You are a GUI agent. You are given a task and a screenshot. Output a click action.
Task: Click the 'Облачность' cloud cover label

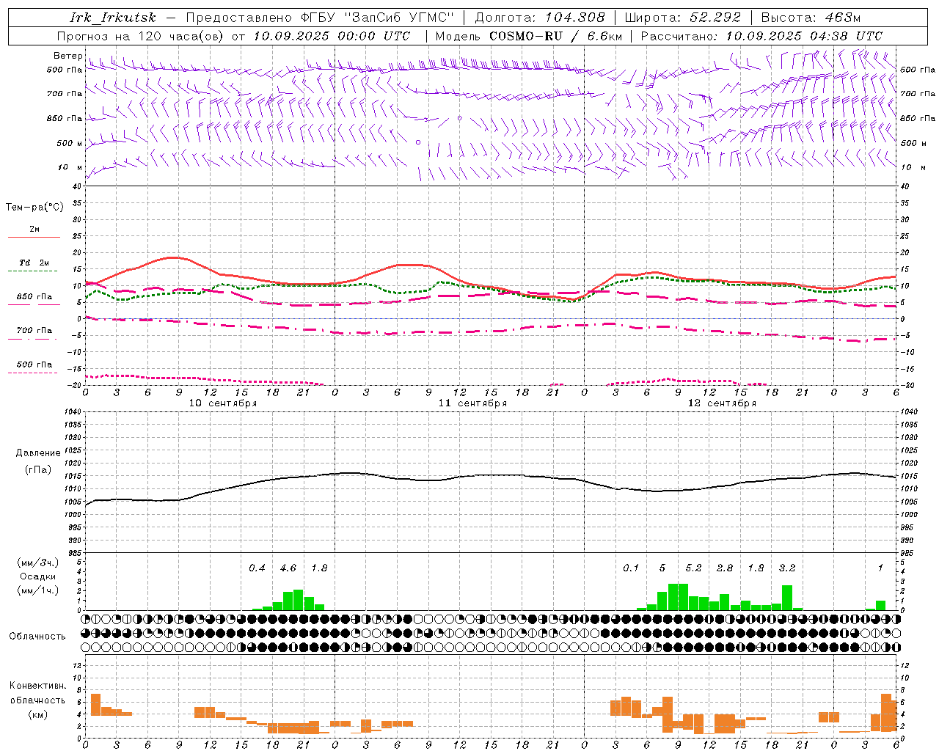pos(37,637)
